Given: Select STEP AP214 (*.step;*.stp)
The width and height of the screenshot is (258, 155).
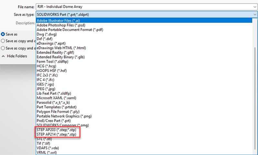Looking at the screenshot, I should tap(144, 134).
